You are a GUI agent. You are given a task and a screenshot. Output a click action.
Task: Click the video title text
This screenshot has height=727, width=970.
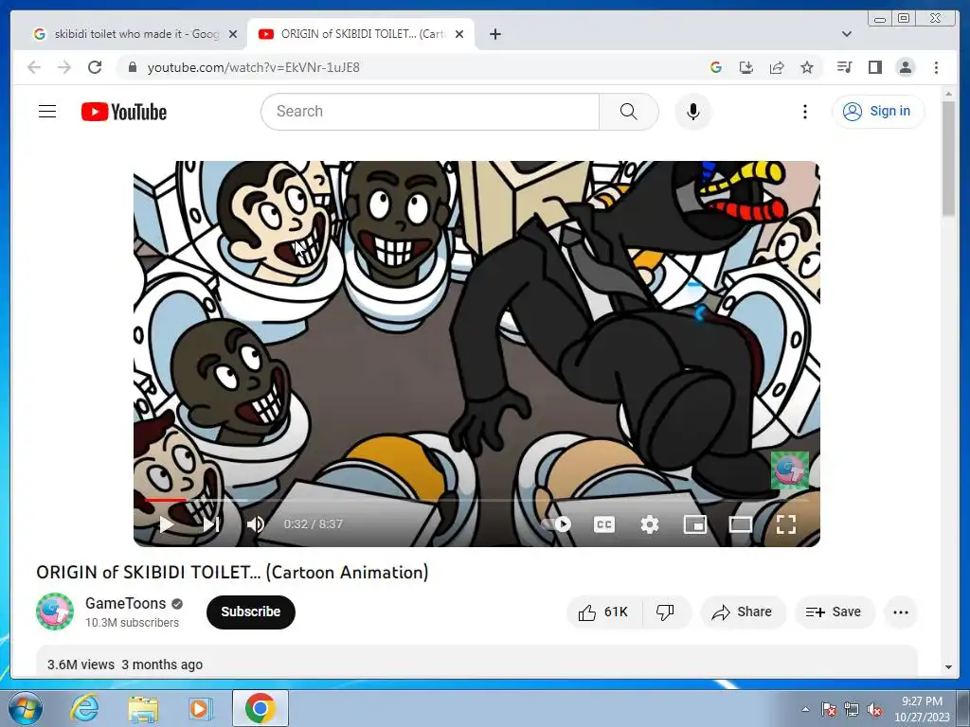[x=232, y=572]
